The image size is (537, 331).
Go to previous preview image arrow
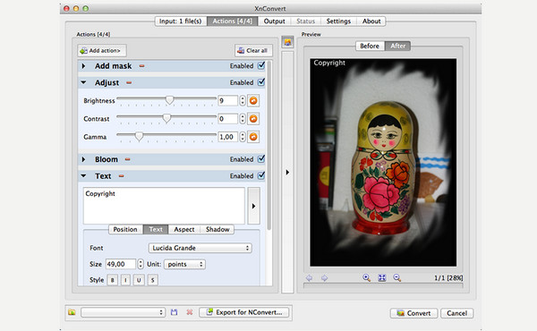(x=309, y=278)
